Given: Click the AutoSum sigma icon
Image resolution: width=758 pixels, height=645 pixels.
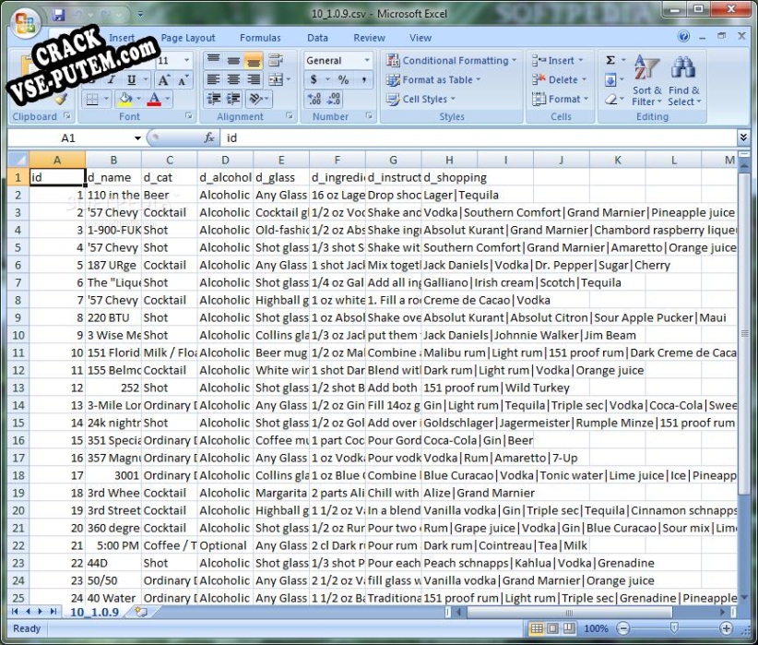Looking at the screenshot, I should [x=610, y=61].
